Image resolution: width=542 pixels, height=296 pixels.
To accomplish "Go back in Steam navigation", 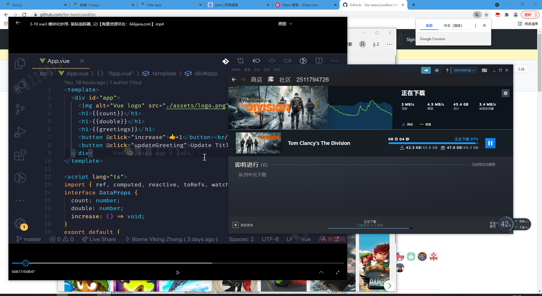I will pos(234,80).
